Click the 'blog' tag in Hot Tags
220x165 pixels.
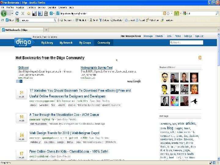[170, 128]
